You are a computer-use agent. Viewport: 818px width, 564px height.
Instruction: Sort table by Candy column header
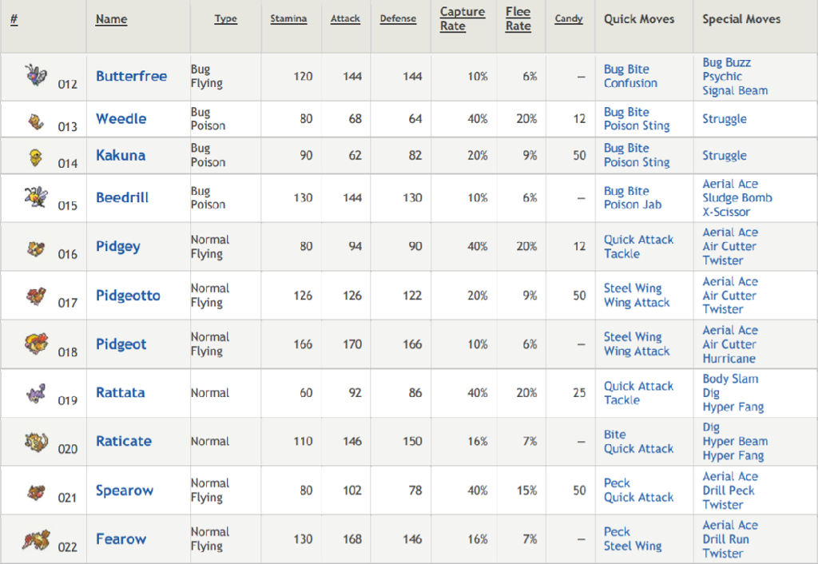(569, 19)
